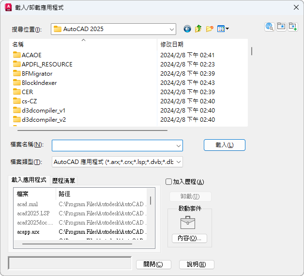This screenshot has height=276, width=304.
Task: Select the cs-CZ folder
Action: (x=25, y=101)
